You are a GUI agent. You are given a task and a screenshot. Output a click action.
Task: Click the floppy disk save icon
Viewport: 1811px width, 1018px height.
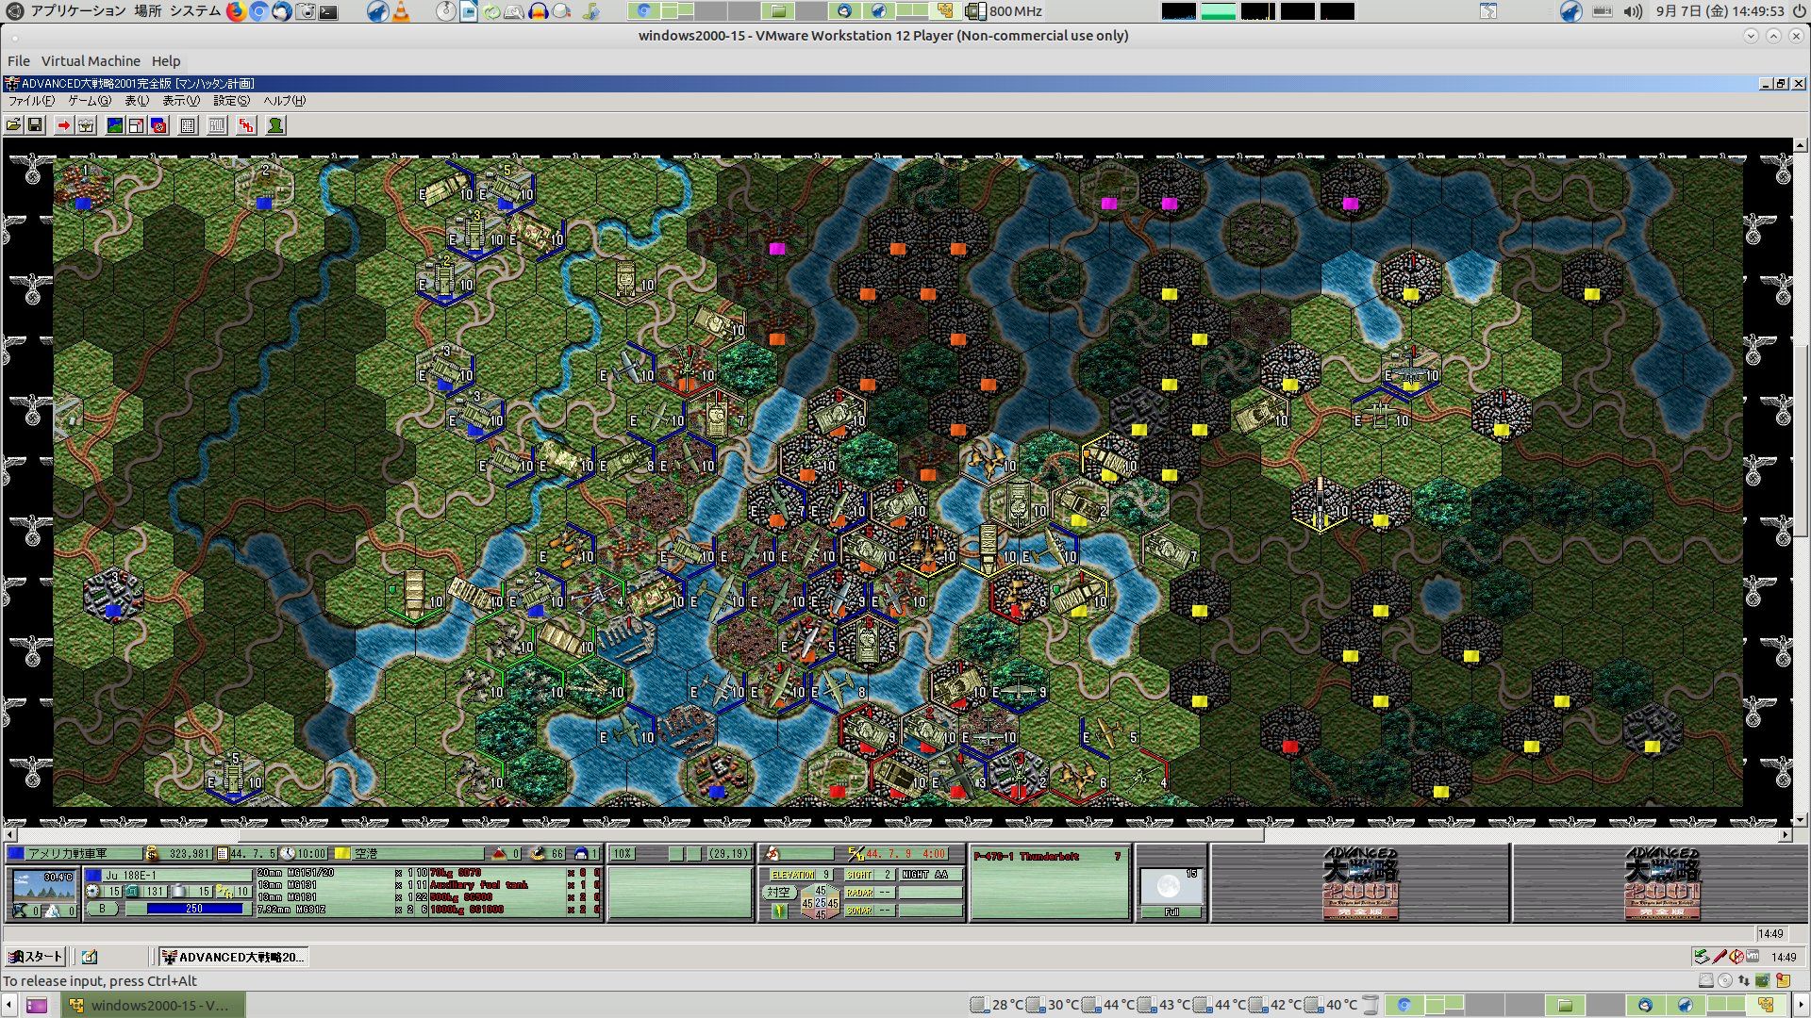(x=36, y=125)
